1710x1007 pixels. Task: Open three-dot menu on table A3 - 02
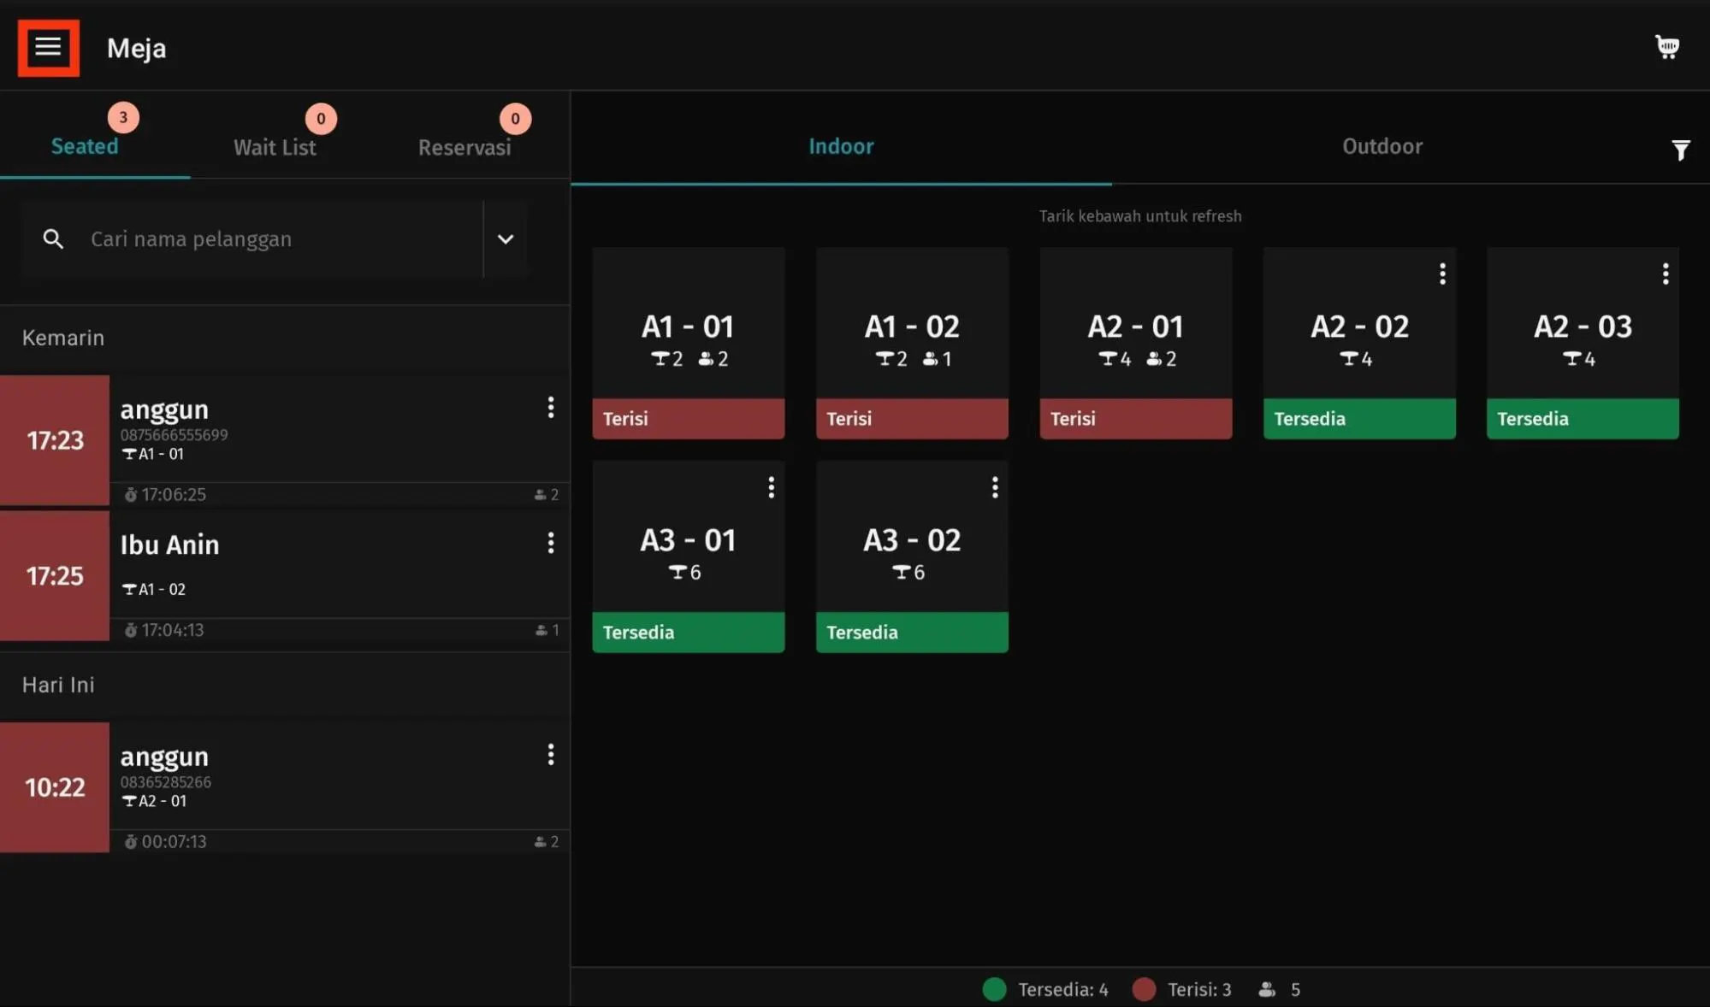pos(994,487)
